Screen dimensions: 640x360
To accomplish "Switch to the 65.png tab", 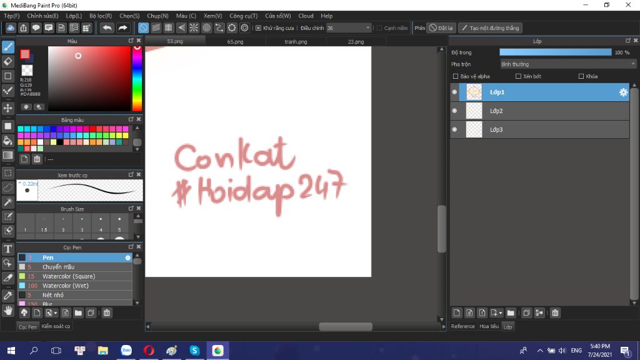I will pyautogui.click(x=236, y=42).
